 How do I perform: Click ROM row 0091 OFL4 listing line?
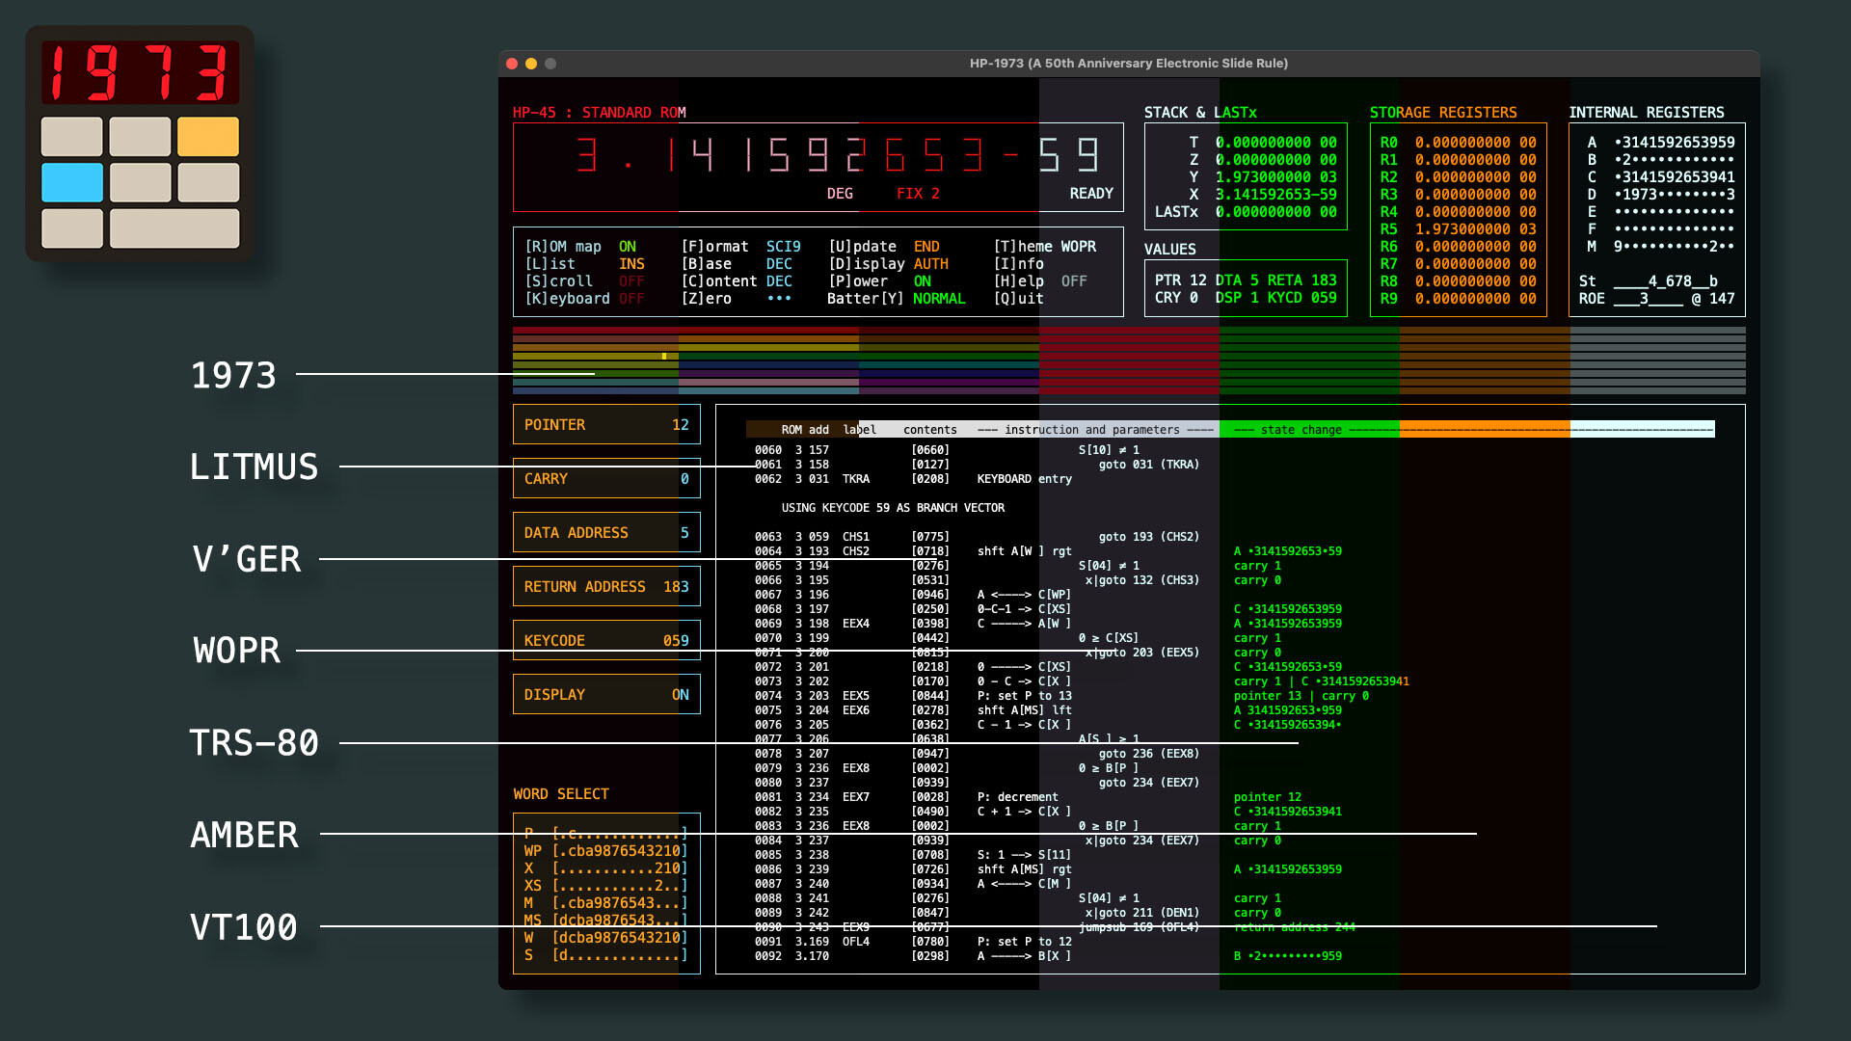pos(913,942)
